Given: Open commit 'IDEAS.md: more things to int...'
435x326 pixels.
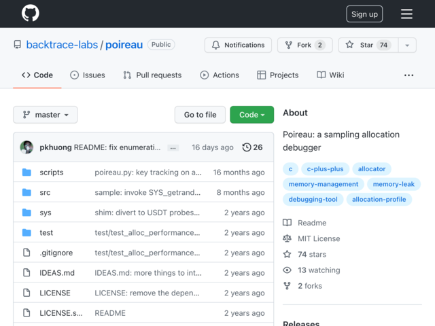Looking at the screenshot, I should tap(148, 273).
